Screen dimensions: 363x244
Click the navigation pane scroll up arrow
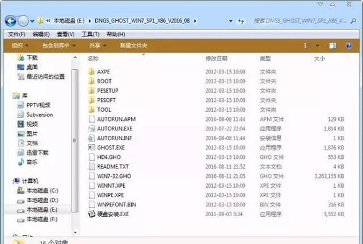pyautogui.click(x=75, y=57)
